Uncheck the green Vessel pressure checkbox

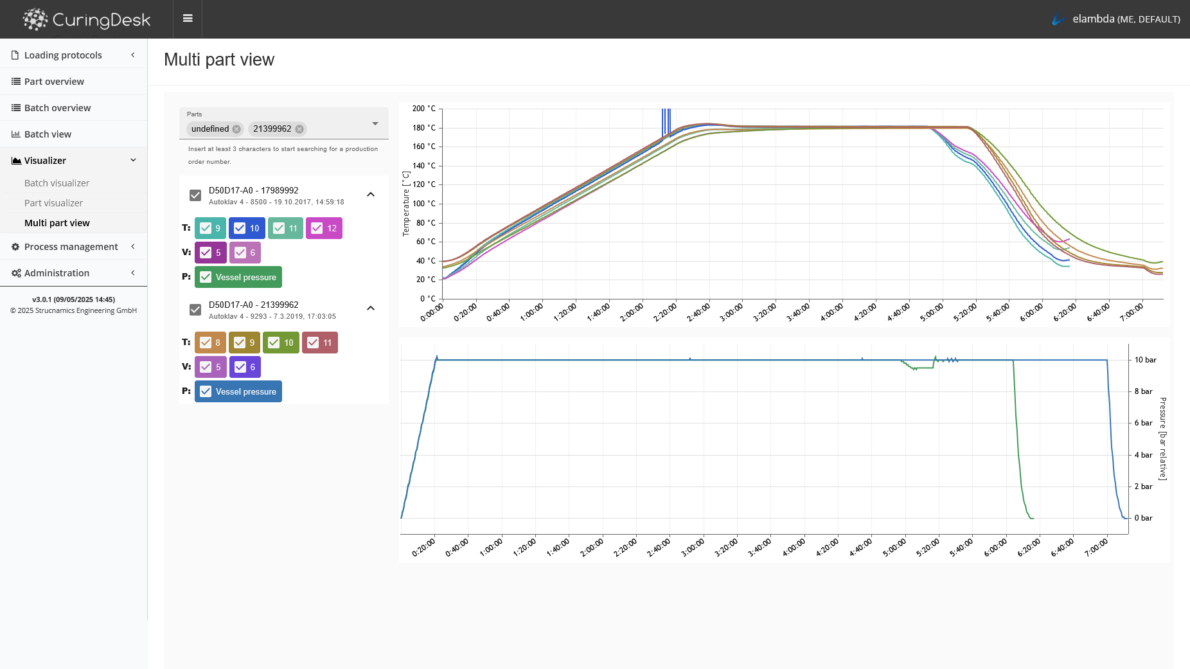(x=206, y=277)
